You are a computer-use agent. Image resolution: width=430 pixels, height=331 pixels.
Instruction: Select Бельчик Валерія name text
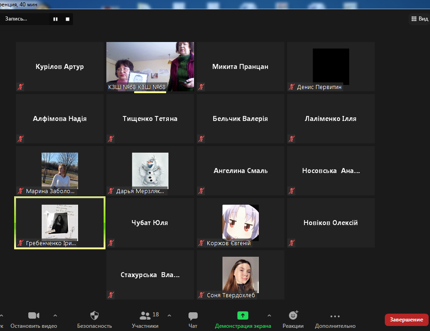[240, 119]
